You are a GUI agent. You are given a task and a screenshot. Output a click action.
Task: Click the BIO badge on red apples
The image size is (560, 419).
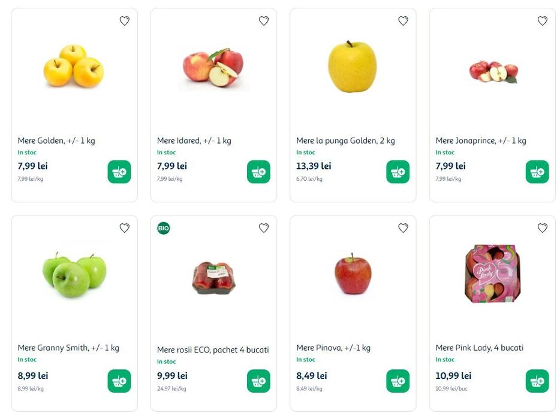[x=164, y=228]
